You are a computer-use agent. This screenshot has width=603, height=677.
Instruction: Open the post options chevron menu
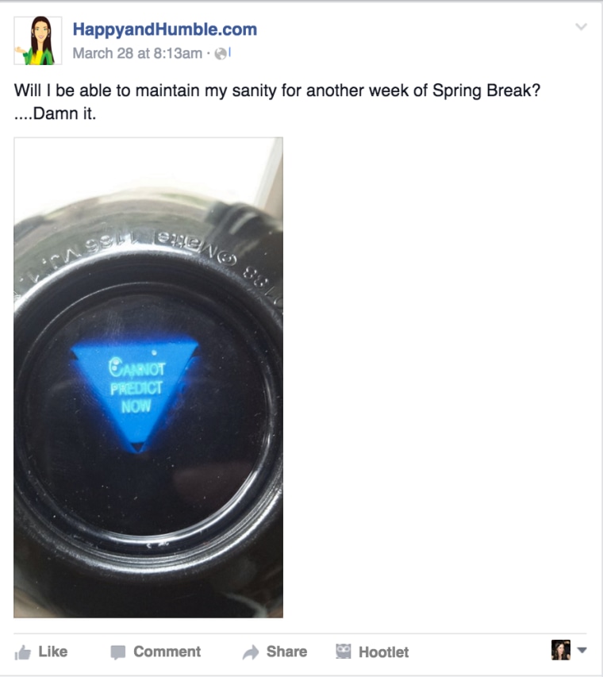click(582, 27)
